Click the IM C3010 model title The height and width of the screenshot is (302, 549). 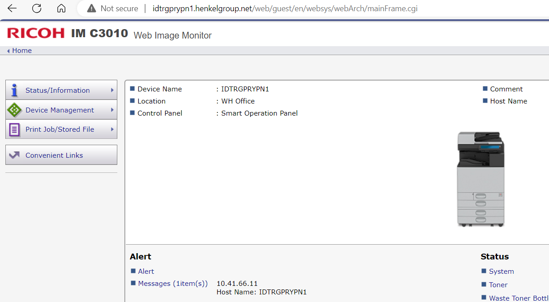tap(99, 34)
